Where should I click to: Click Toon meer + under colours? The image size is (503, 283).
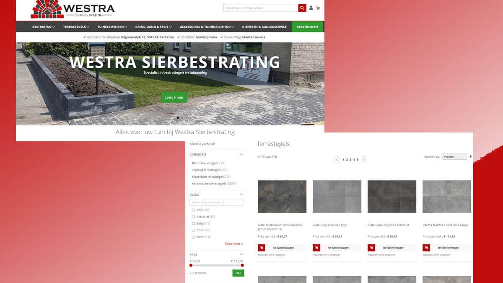coord(234,244)
